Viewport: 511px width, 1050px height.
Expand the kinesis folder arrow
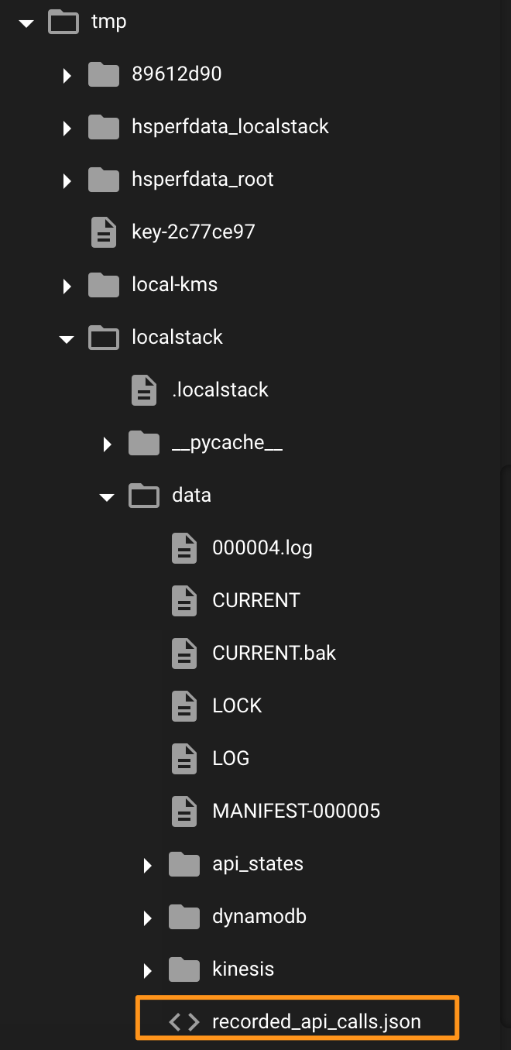click(x=148, y=970)
